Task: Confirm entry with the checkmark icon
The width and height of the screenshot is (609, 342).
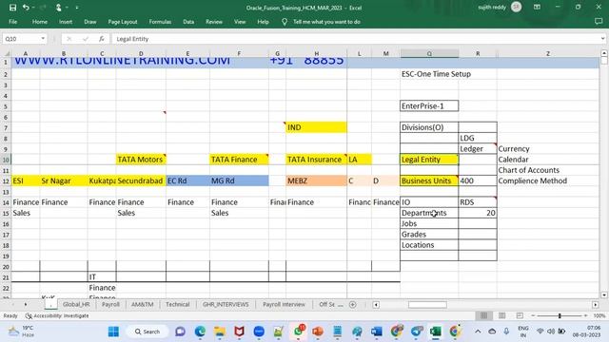Action: (x=86, y=39)
